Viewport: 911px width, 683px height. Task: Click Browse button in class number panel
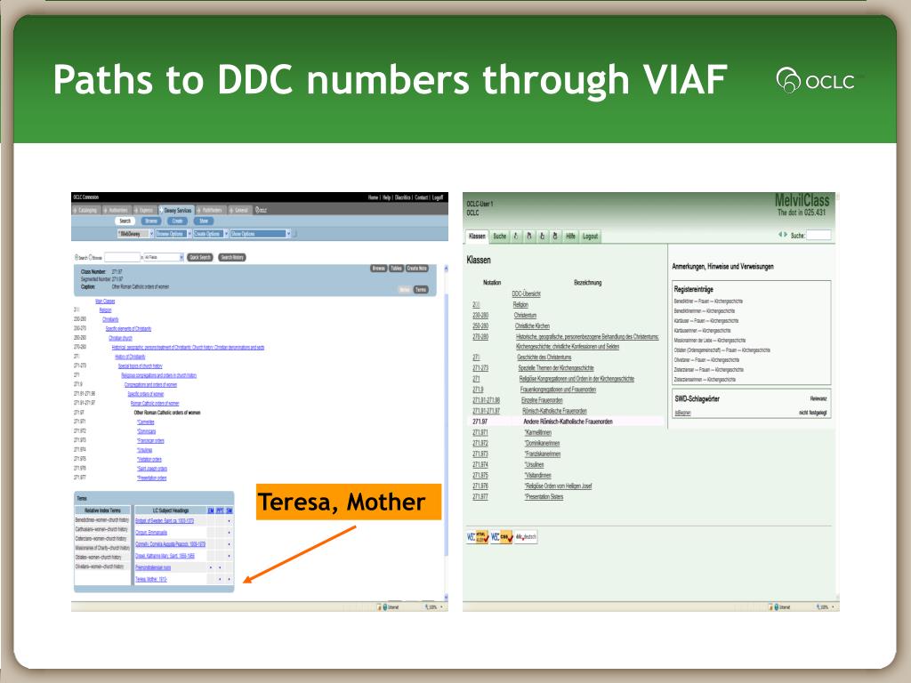[x=379, y=269]
